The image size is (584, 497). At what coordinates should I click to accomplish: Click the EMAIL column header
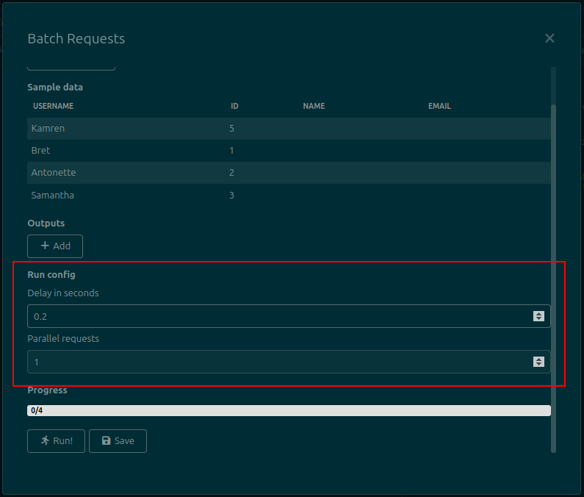439,106
